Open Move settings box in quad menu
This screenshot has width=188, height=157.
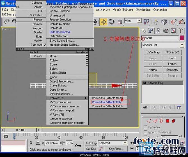tap(87, 56)
